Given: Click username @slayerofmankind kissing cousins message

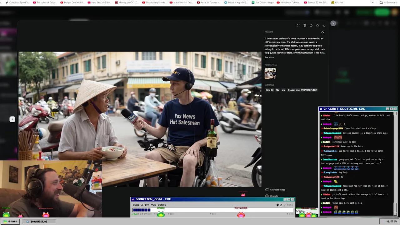Looking at the screenshot, I should (x=332, y=133).
